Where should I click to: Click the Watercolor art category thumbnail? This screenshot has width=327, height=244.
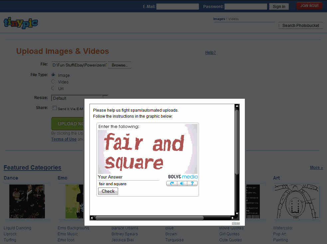(296, 201)
